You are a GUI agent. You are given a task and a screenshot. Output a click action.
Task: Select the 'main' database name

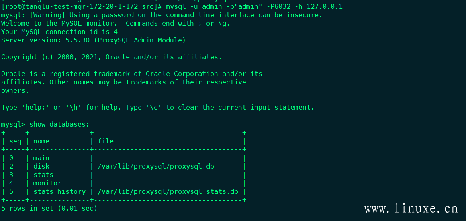[x=41, y=158]
